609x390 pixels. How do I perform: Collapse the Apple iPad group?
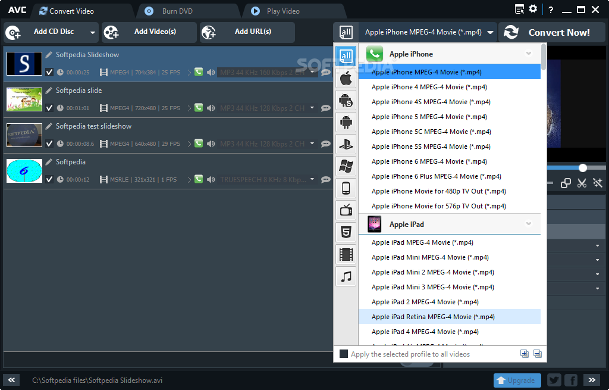(x=529, y=223)
